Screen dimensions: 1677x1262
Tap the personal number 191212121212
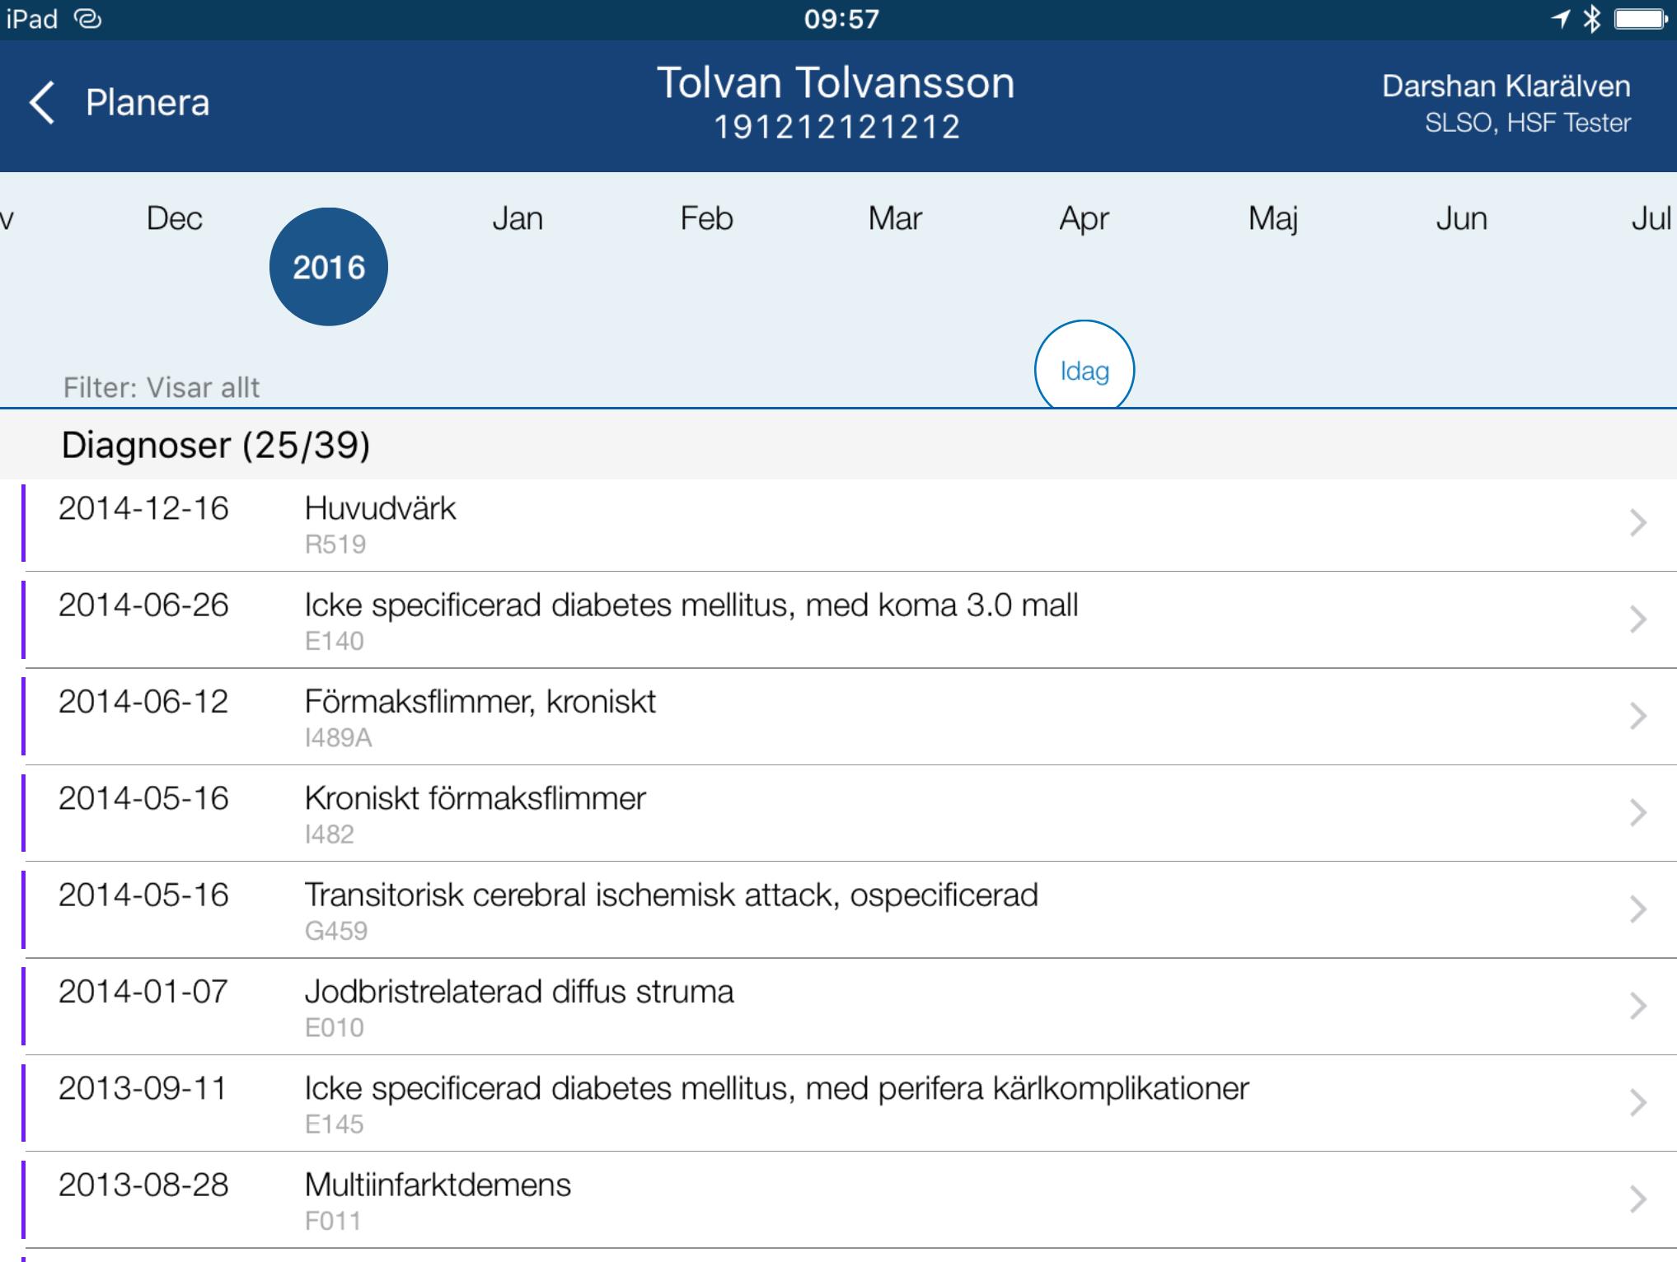836,127
